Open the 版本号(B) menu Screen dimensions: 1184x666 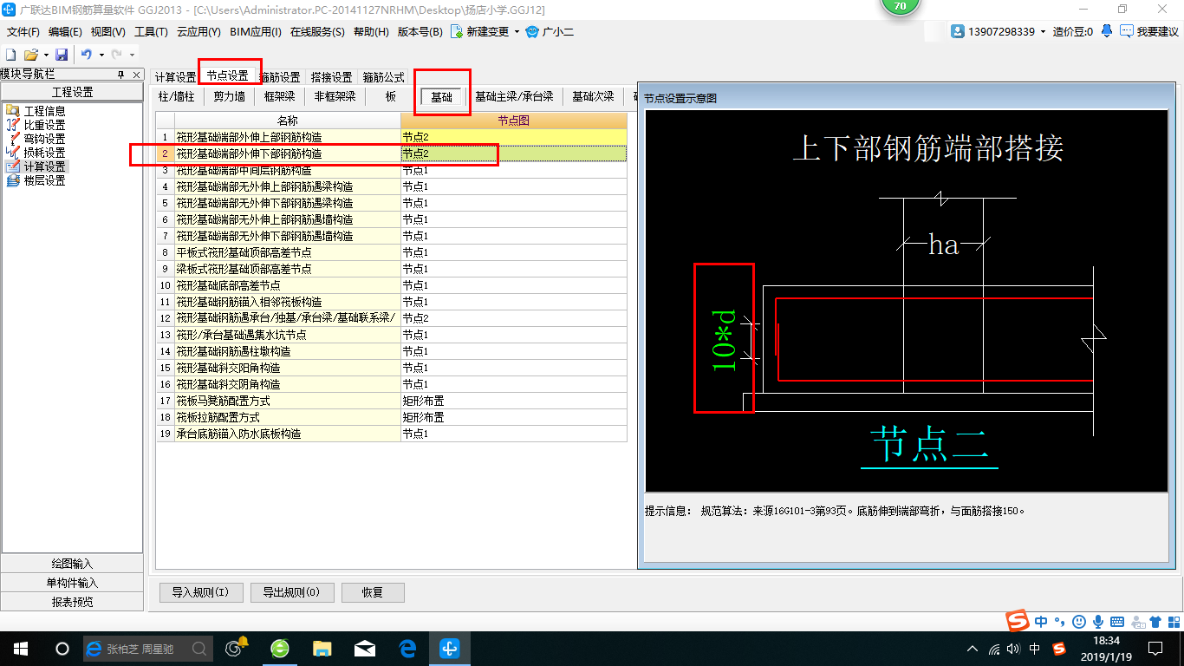(x=420, y=31)
